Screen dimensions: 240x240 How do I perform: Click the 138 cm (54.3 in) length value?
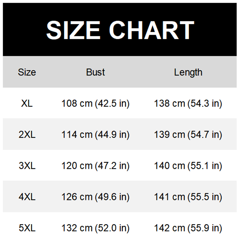188,103
